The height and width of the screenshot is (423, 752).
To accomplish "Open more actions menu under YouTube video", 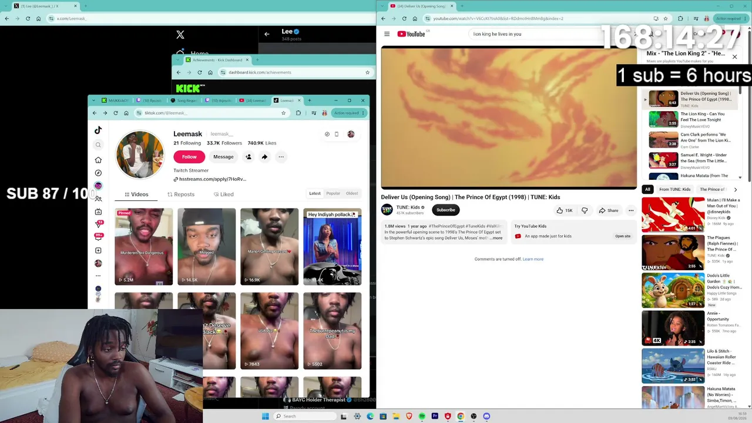I will tap(631, 210).
